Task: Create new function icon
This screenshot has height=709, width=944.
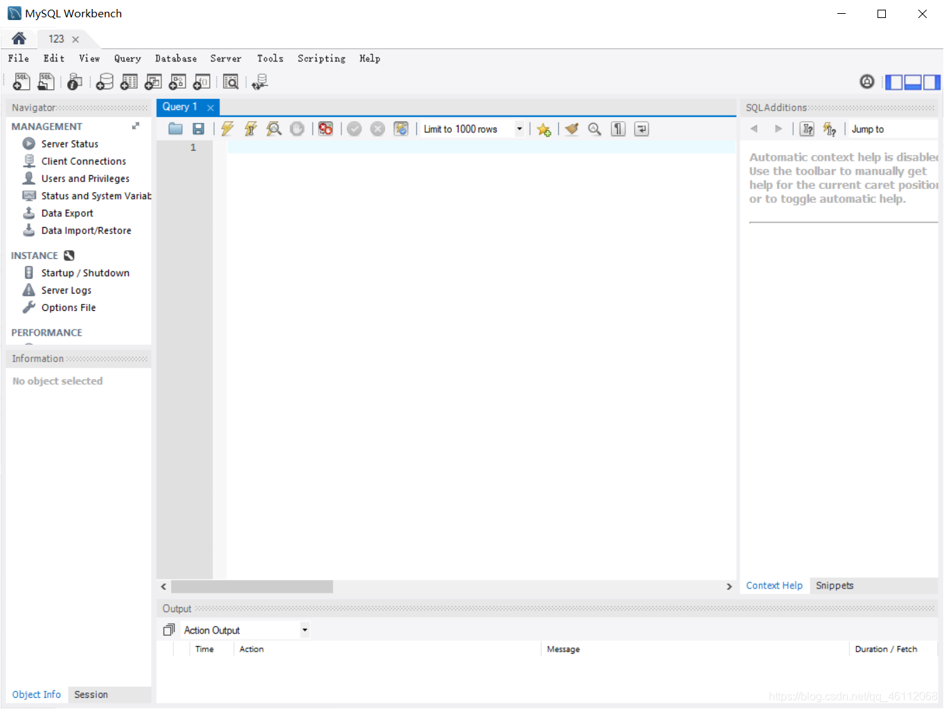Action: click(x=202, y=82)
